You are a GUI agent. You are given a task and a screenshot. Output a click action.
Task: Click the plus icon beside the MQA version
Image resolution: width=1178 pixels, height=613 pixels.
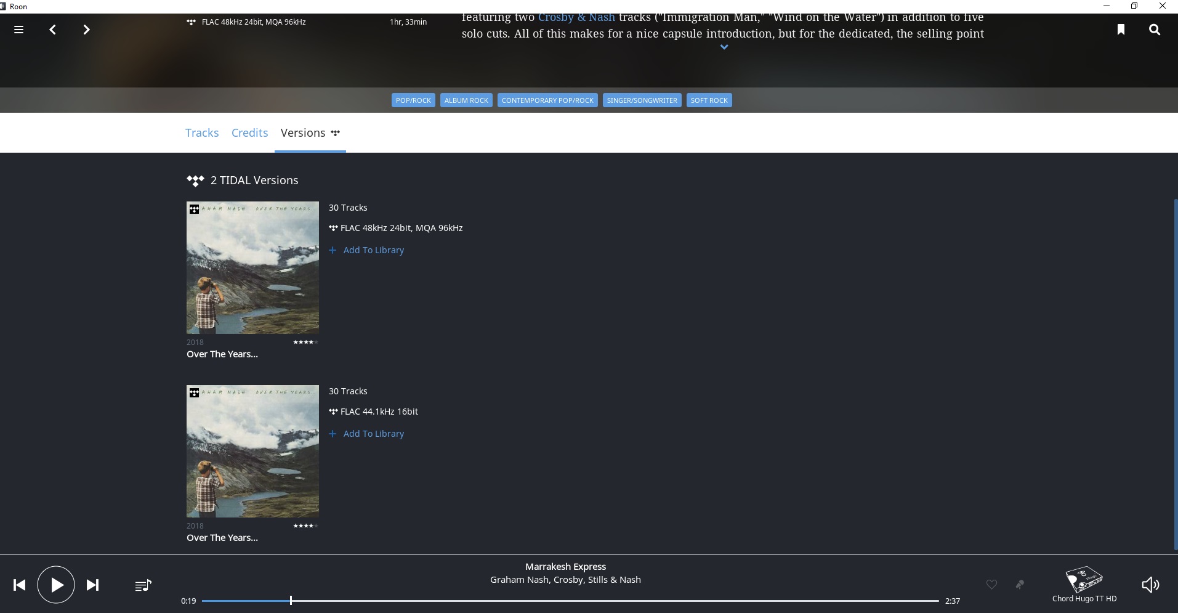pyautogui.click(x=333, y=250)
